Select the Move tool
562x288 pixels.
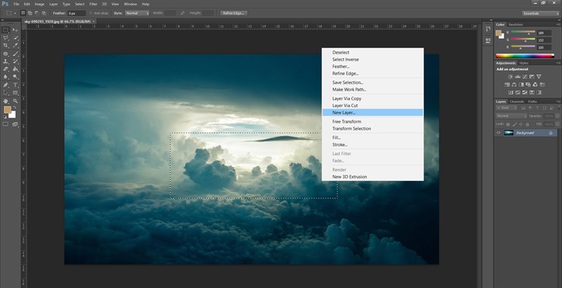coord(15,30)
